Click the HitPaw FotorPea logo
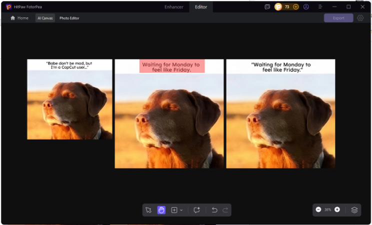The width and height of the screenshot is (372, 225). 9,7
